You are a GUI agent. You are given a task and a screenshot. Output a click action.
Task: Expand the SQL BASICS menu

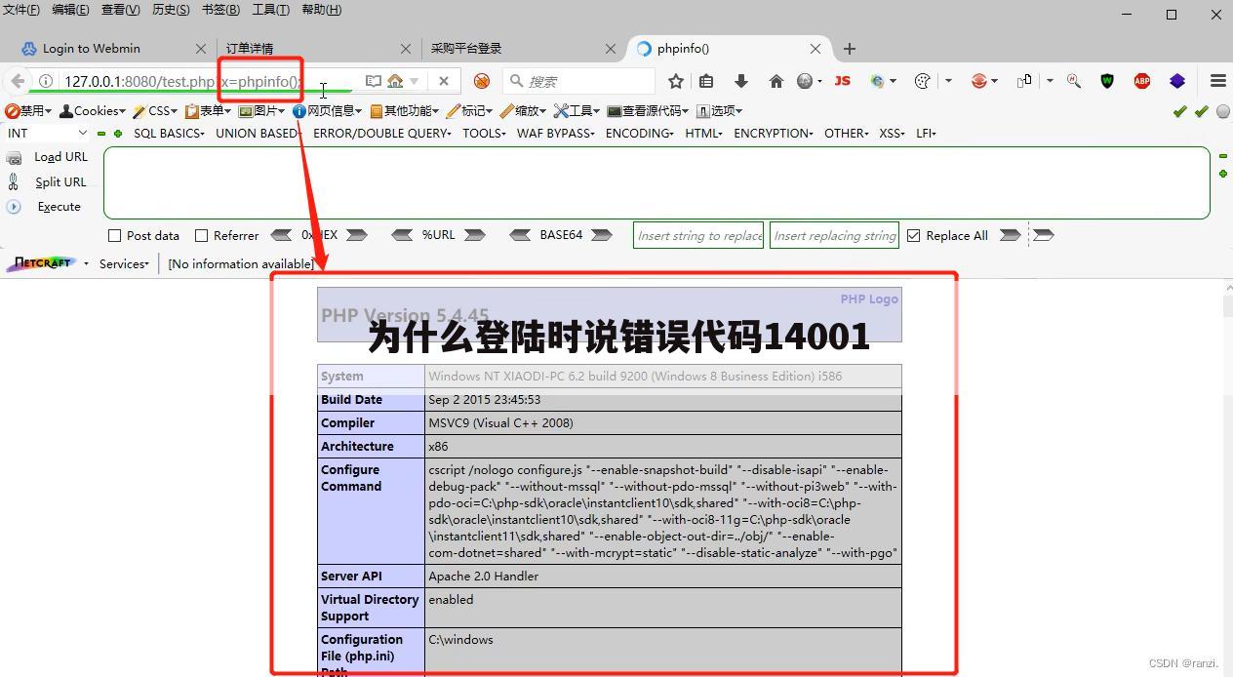pos(169,134)
